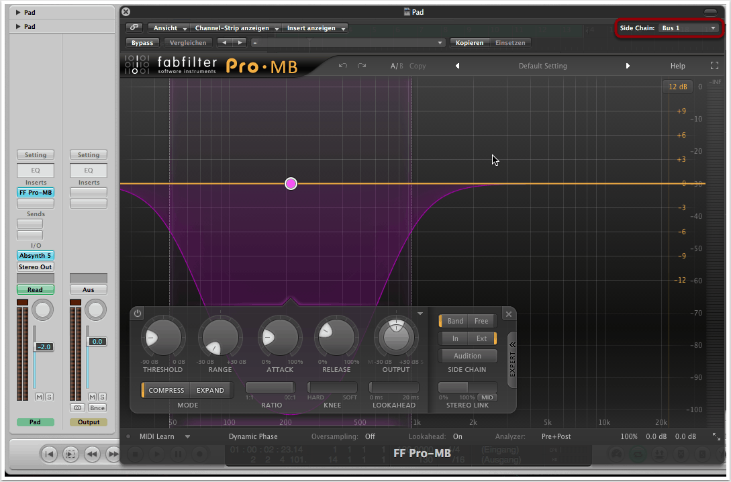Click the Bypass button
731x482 pixels.
142,43
